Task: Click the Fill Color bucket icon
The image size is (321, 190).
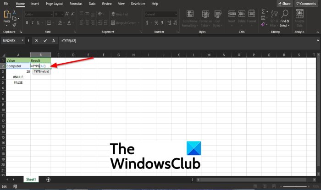Action: coord(60,23)
